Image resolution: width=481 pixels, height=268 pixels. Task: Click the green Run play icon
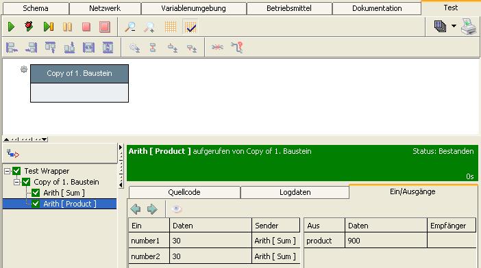coord(11,27)
